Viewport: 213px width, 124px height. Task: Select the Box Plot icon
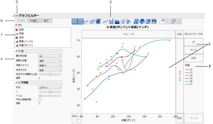[123, 21]
